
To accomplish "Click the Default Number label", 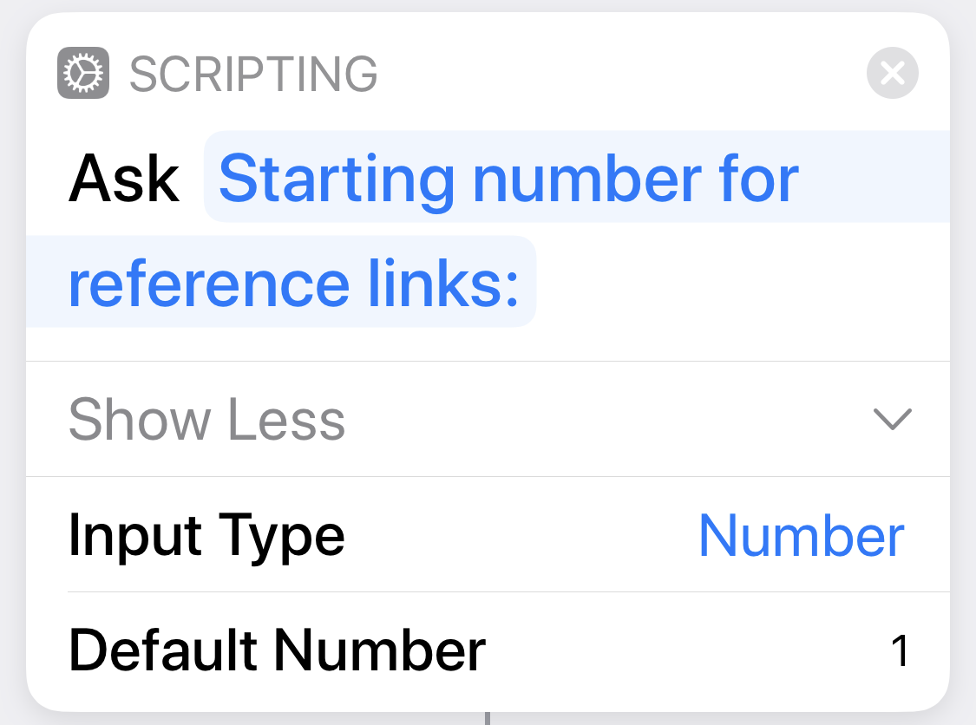I will click(277, 650).
